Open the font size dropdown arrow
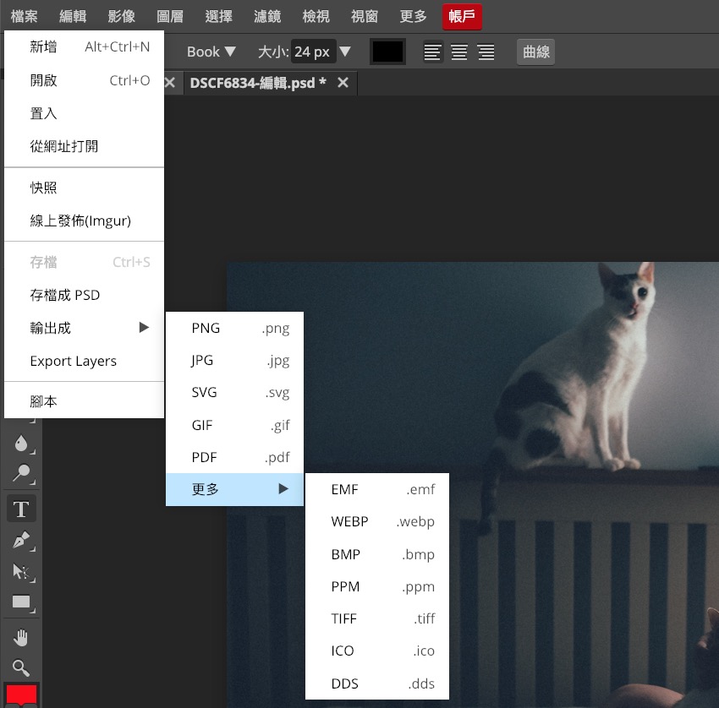The width and height of the screenshot is (719, 708). (x=345, y=52)
